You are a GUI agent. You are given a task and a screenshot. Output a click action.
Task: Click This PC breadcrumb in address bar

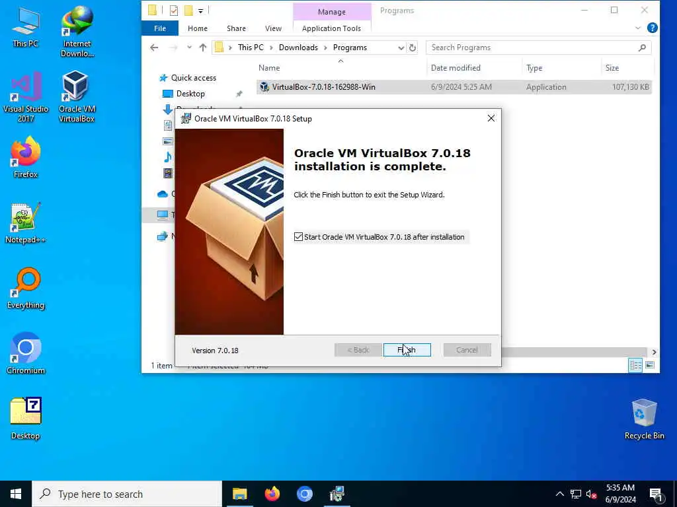251,48
